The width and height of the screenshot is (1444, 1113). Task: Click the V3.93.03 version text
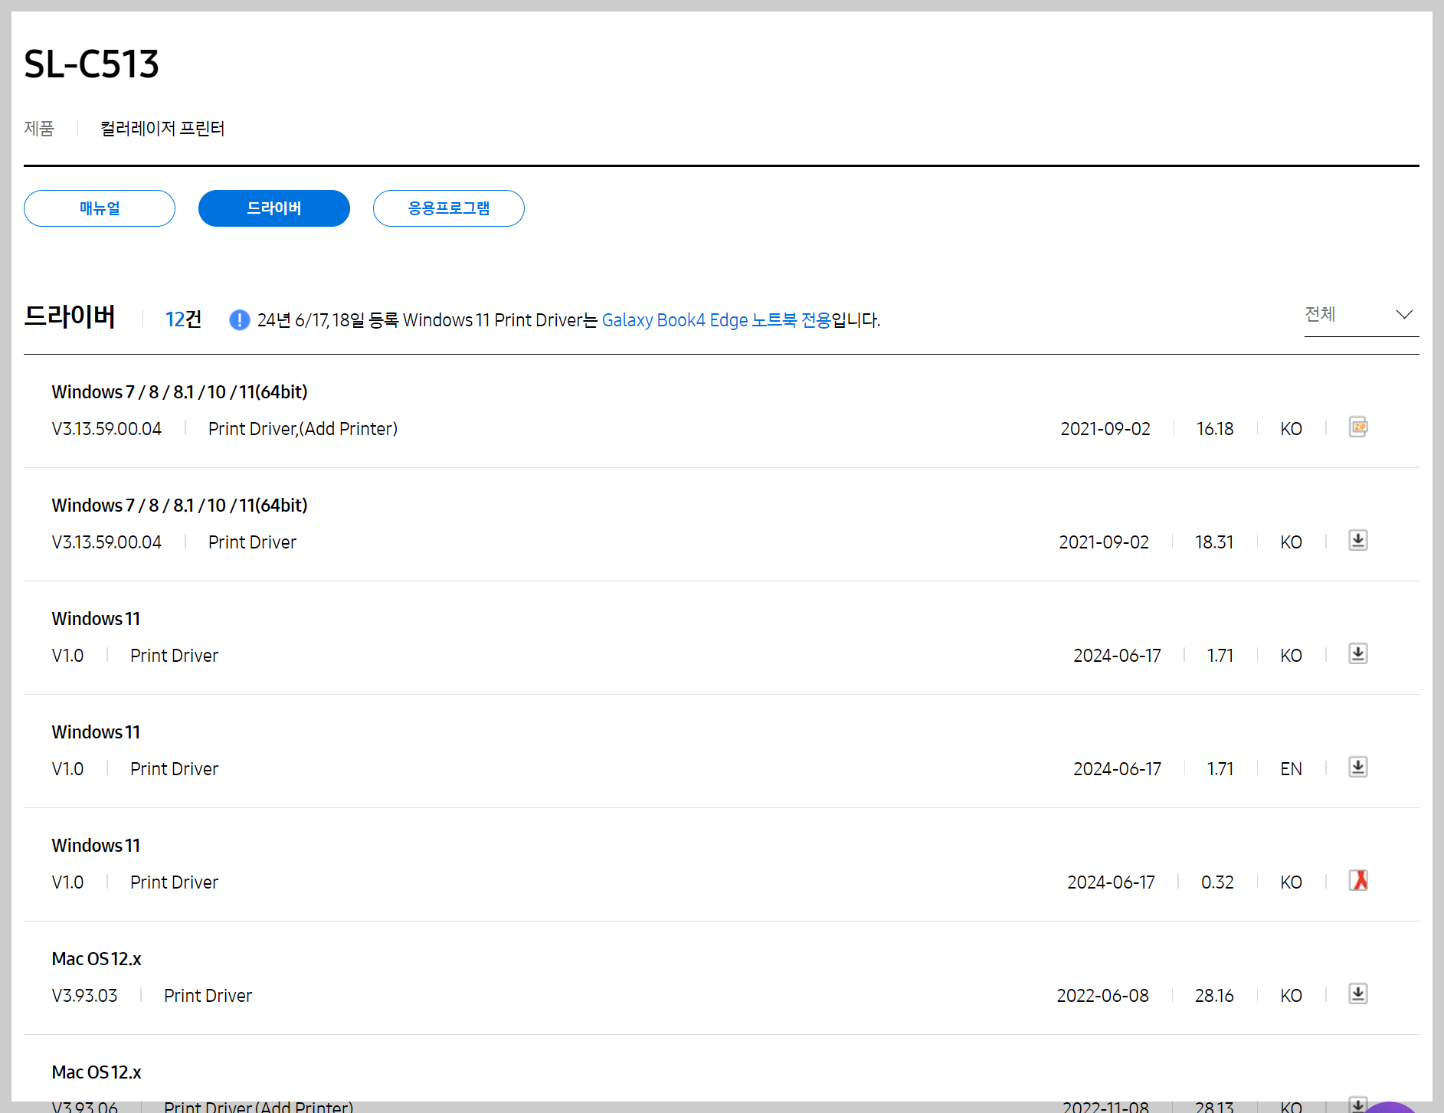coord(84,996)
